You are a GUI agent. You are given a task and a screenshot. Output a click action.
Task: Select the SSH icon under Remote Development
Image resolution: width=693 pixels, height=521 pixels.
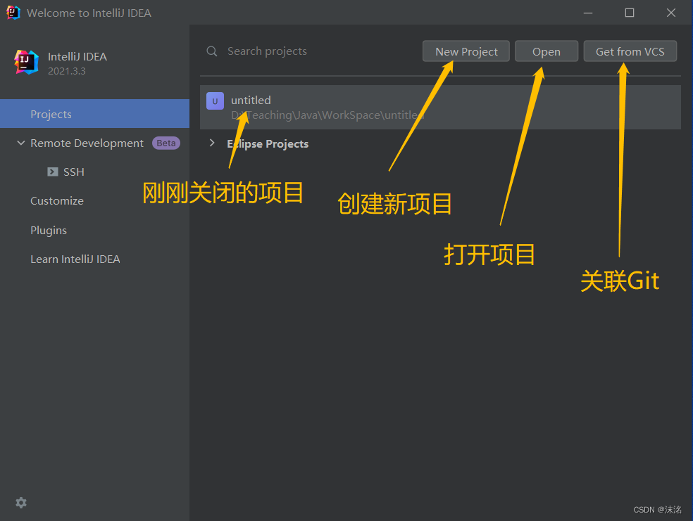click(x=53, y=172)
